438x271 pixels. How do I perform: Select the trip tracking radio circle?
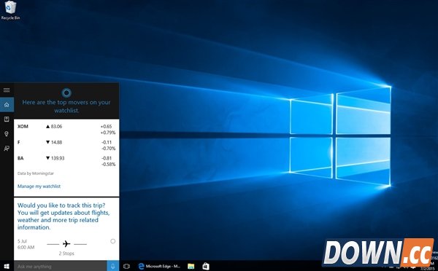click(113, 241)
